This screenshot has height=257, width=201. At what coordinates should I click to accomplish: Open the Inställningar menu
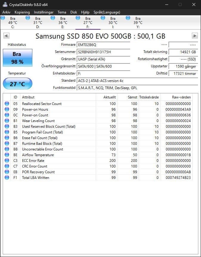(44, 12)
